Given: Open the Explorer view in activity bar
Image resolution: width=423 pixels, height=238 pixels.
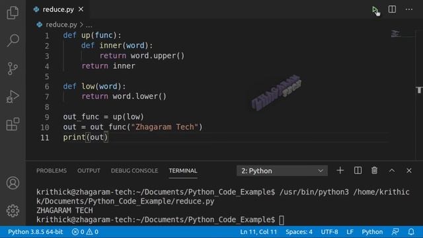Looking at the screenshot, I should [13, 13].
